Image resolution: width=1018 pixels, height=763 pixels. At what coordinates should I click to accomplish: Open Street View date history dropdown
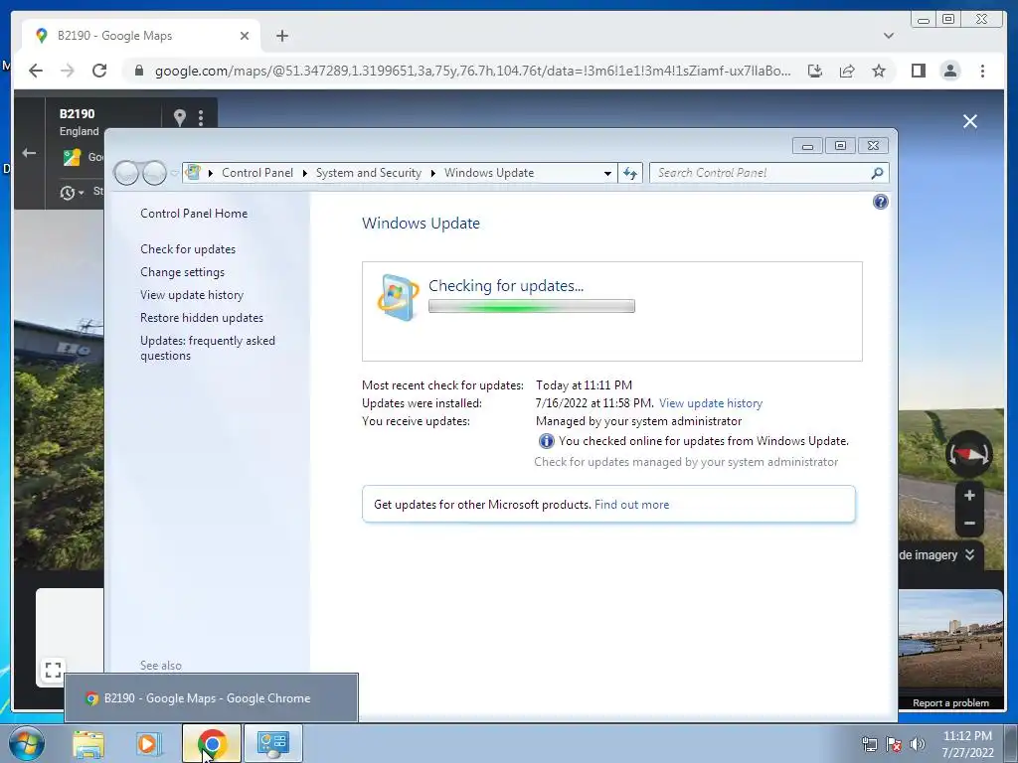pos(72,192)
